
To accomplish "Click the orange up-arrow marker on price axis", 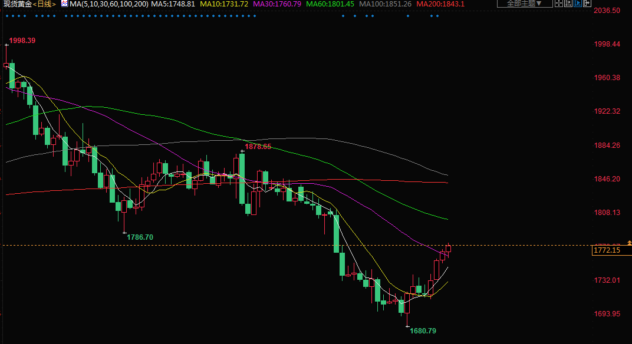I will 629,243.
